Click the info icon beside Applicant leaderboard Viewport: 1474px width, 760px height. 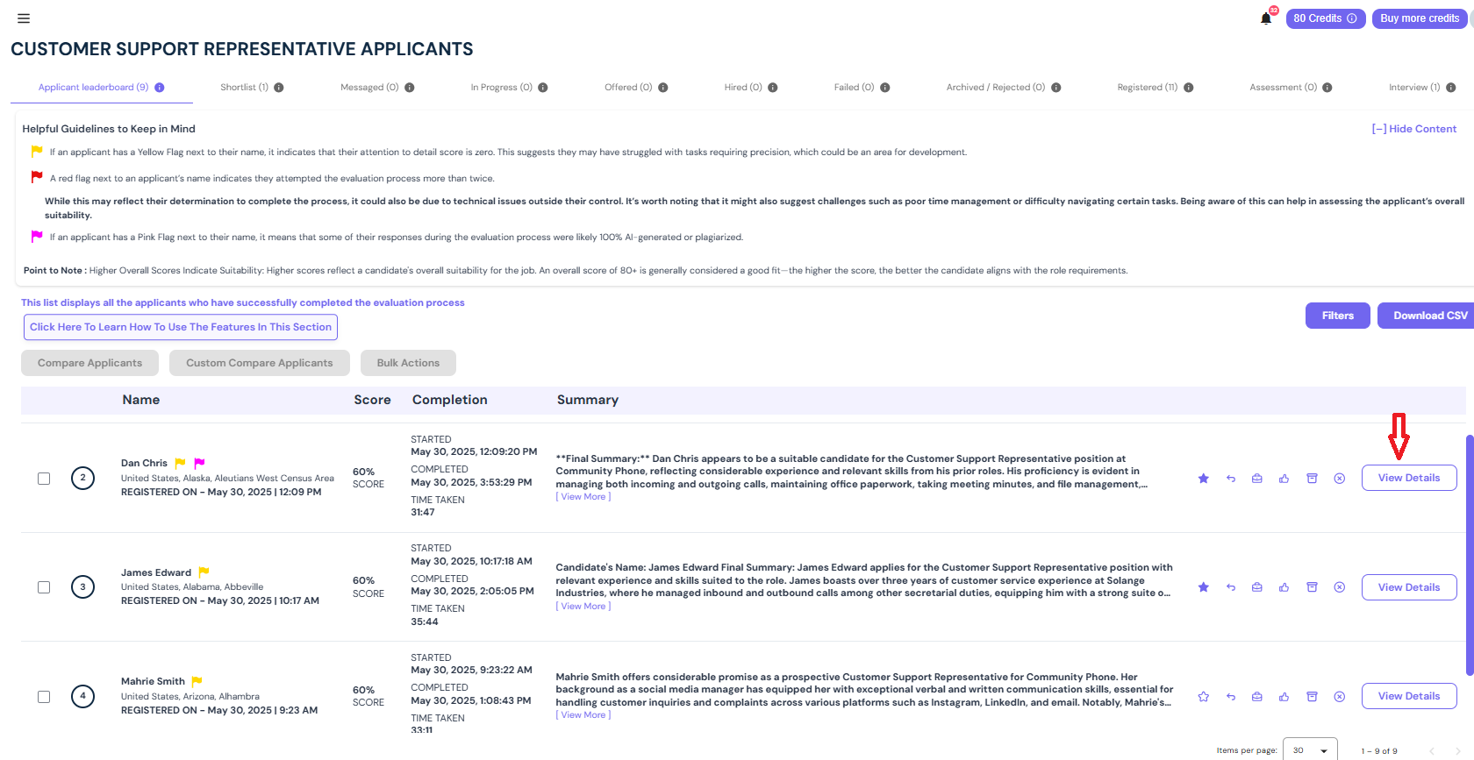160,88
